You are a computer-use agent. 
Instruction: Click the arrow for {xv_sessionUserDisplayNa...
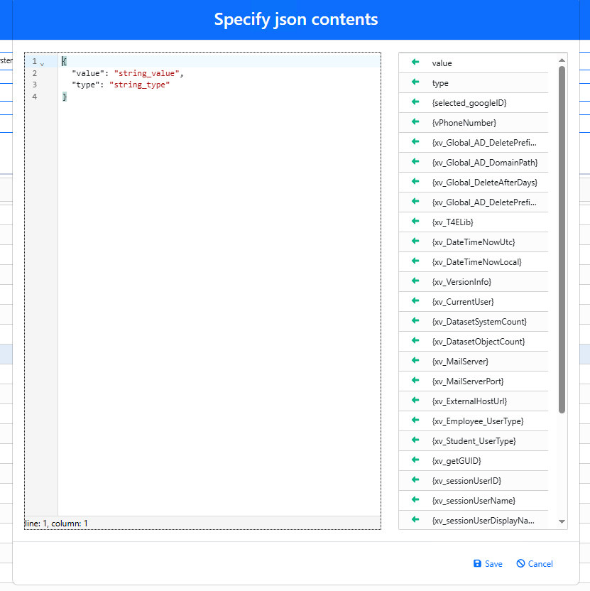coord(415,520)
